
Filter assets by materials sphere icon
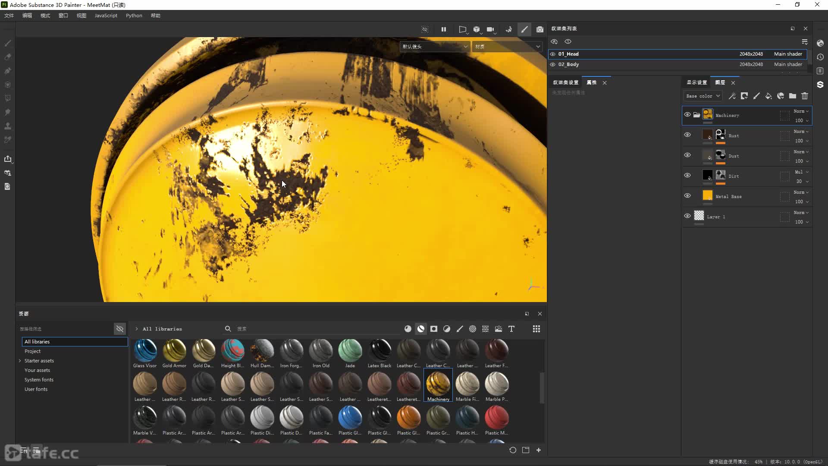tap(408, 329)
